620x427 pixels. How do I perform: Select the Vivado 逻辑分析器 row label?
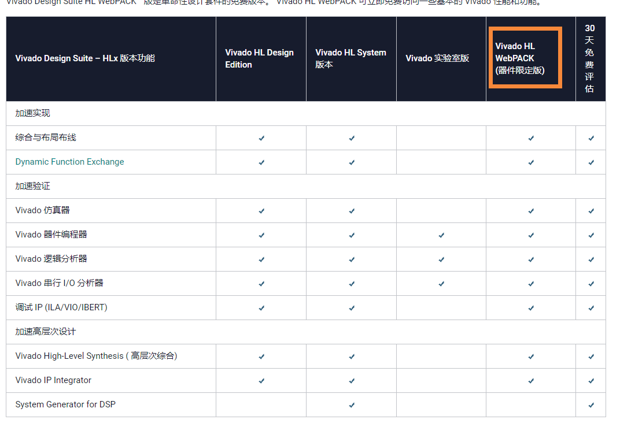[51, 259]
